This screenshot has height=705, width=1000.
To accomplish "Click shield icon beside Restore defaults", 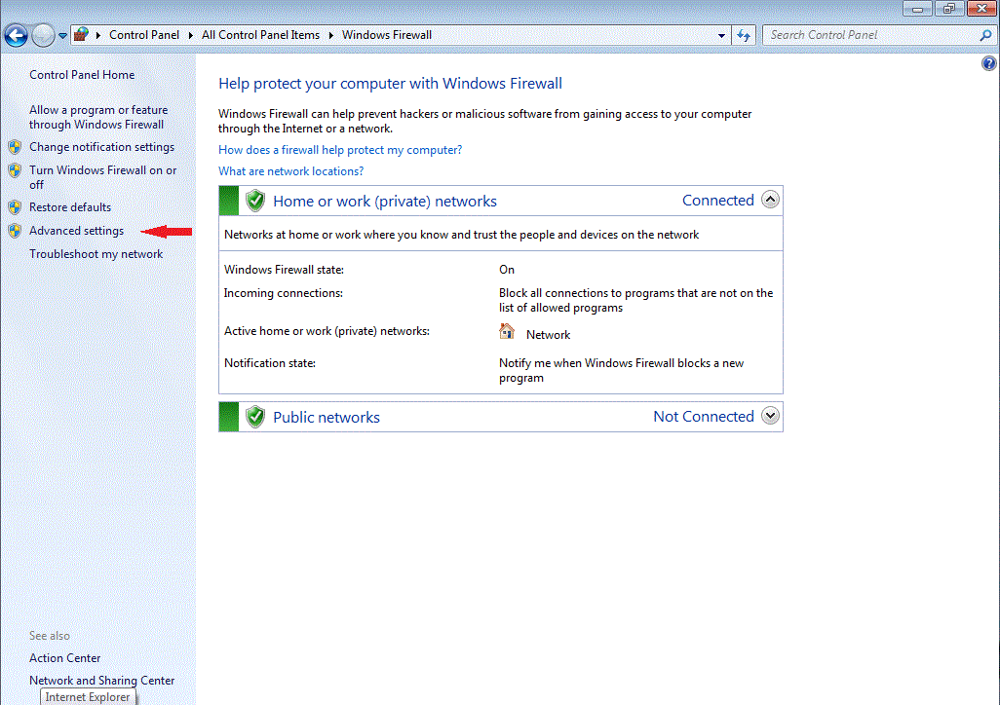I will click(x=15, y=207).
